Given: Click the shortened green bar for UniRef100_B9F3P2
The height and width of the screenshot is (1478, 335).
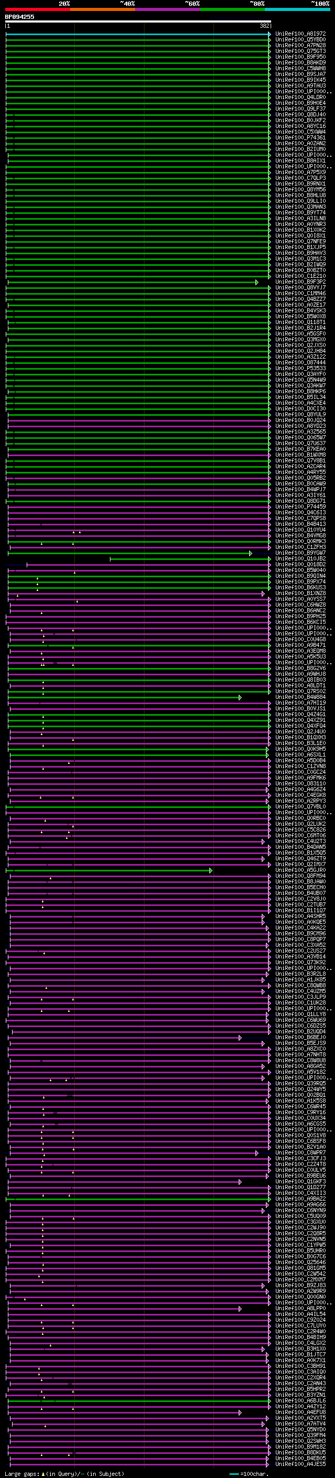Looking at the screenshot, I should click(133, 282).
